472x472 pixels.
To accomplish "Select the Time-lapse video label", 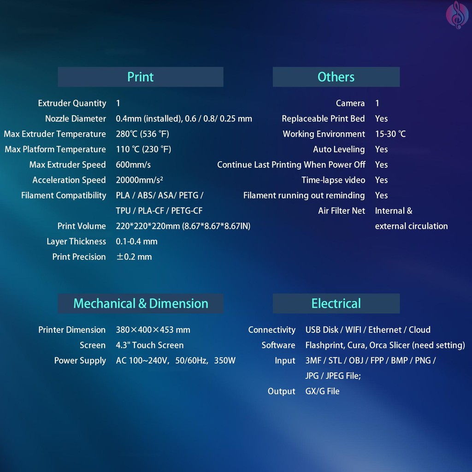I will click(333, 180).
